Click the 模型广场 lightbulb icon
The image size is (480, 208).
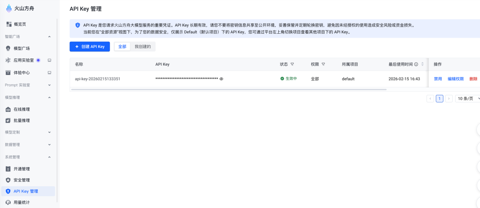[x=8, y=48]
